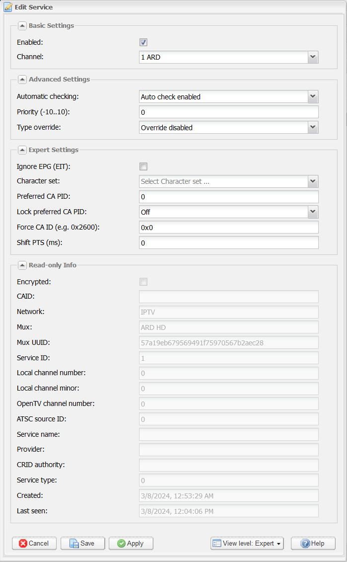This screenshot has height=562, width=347.
Task: Collapse the Read-only Info section
Action: pos(22,265)
